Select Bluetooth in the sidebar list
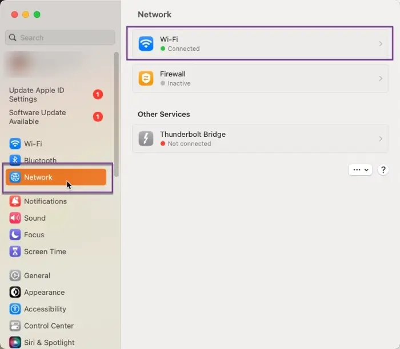 coord(56,160)
